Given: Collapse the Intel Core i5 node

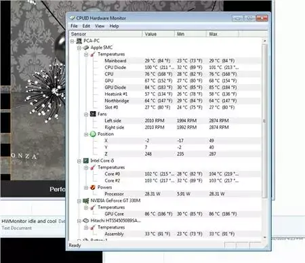Looking at the screenshot, I should (79, 161).
